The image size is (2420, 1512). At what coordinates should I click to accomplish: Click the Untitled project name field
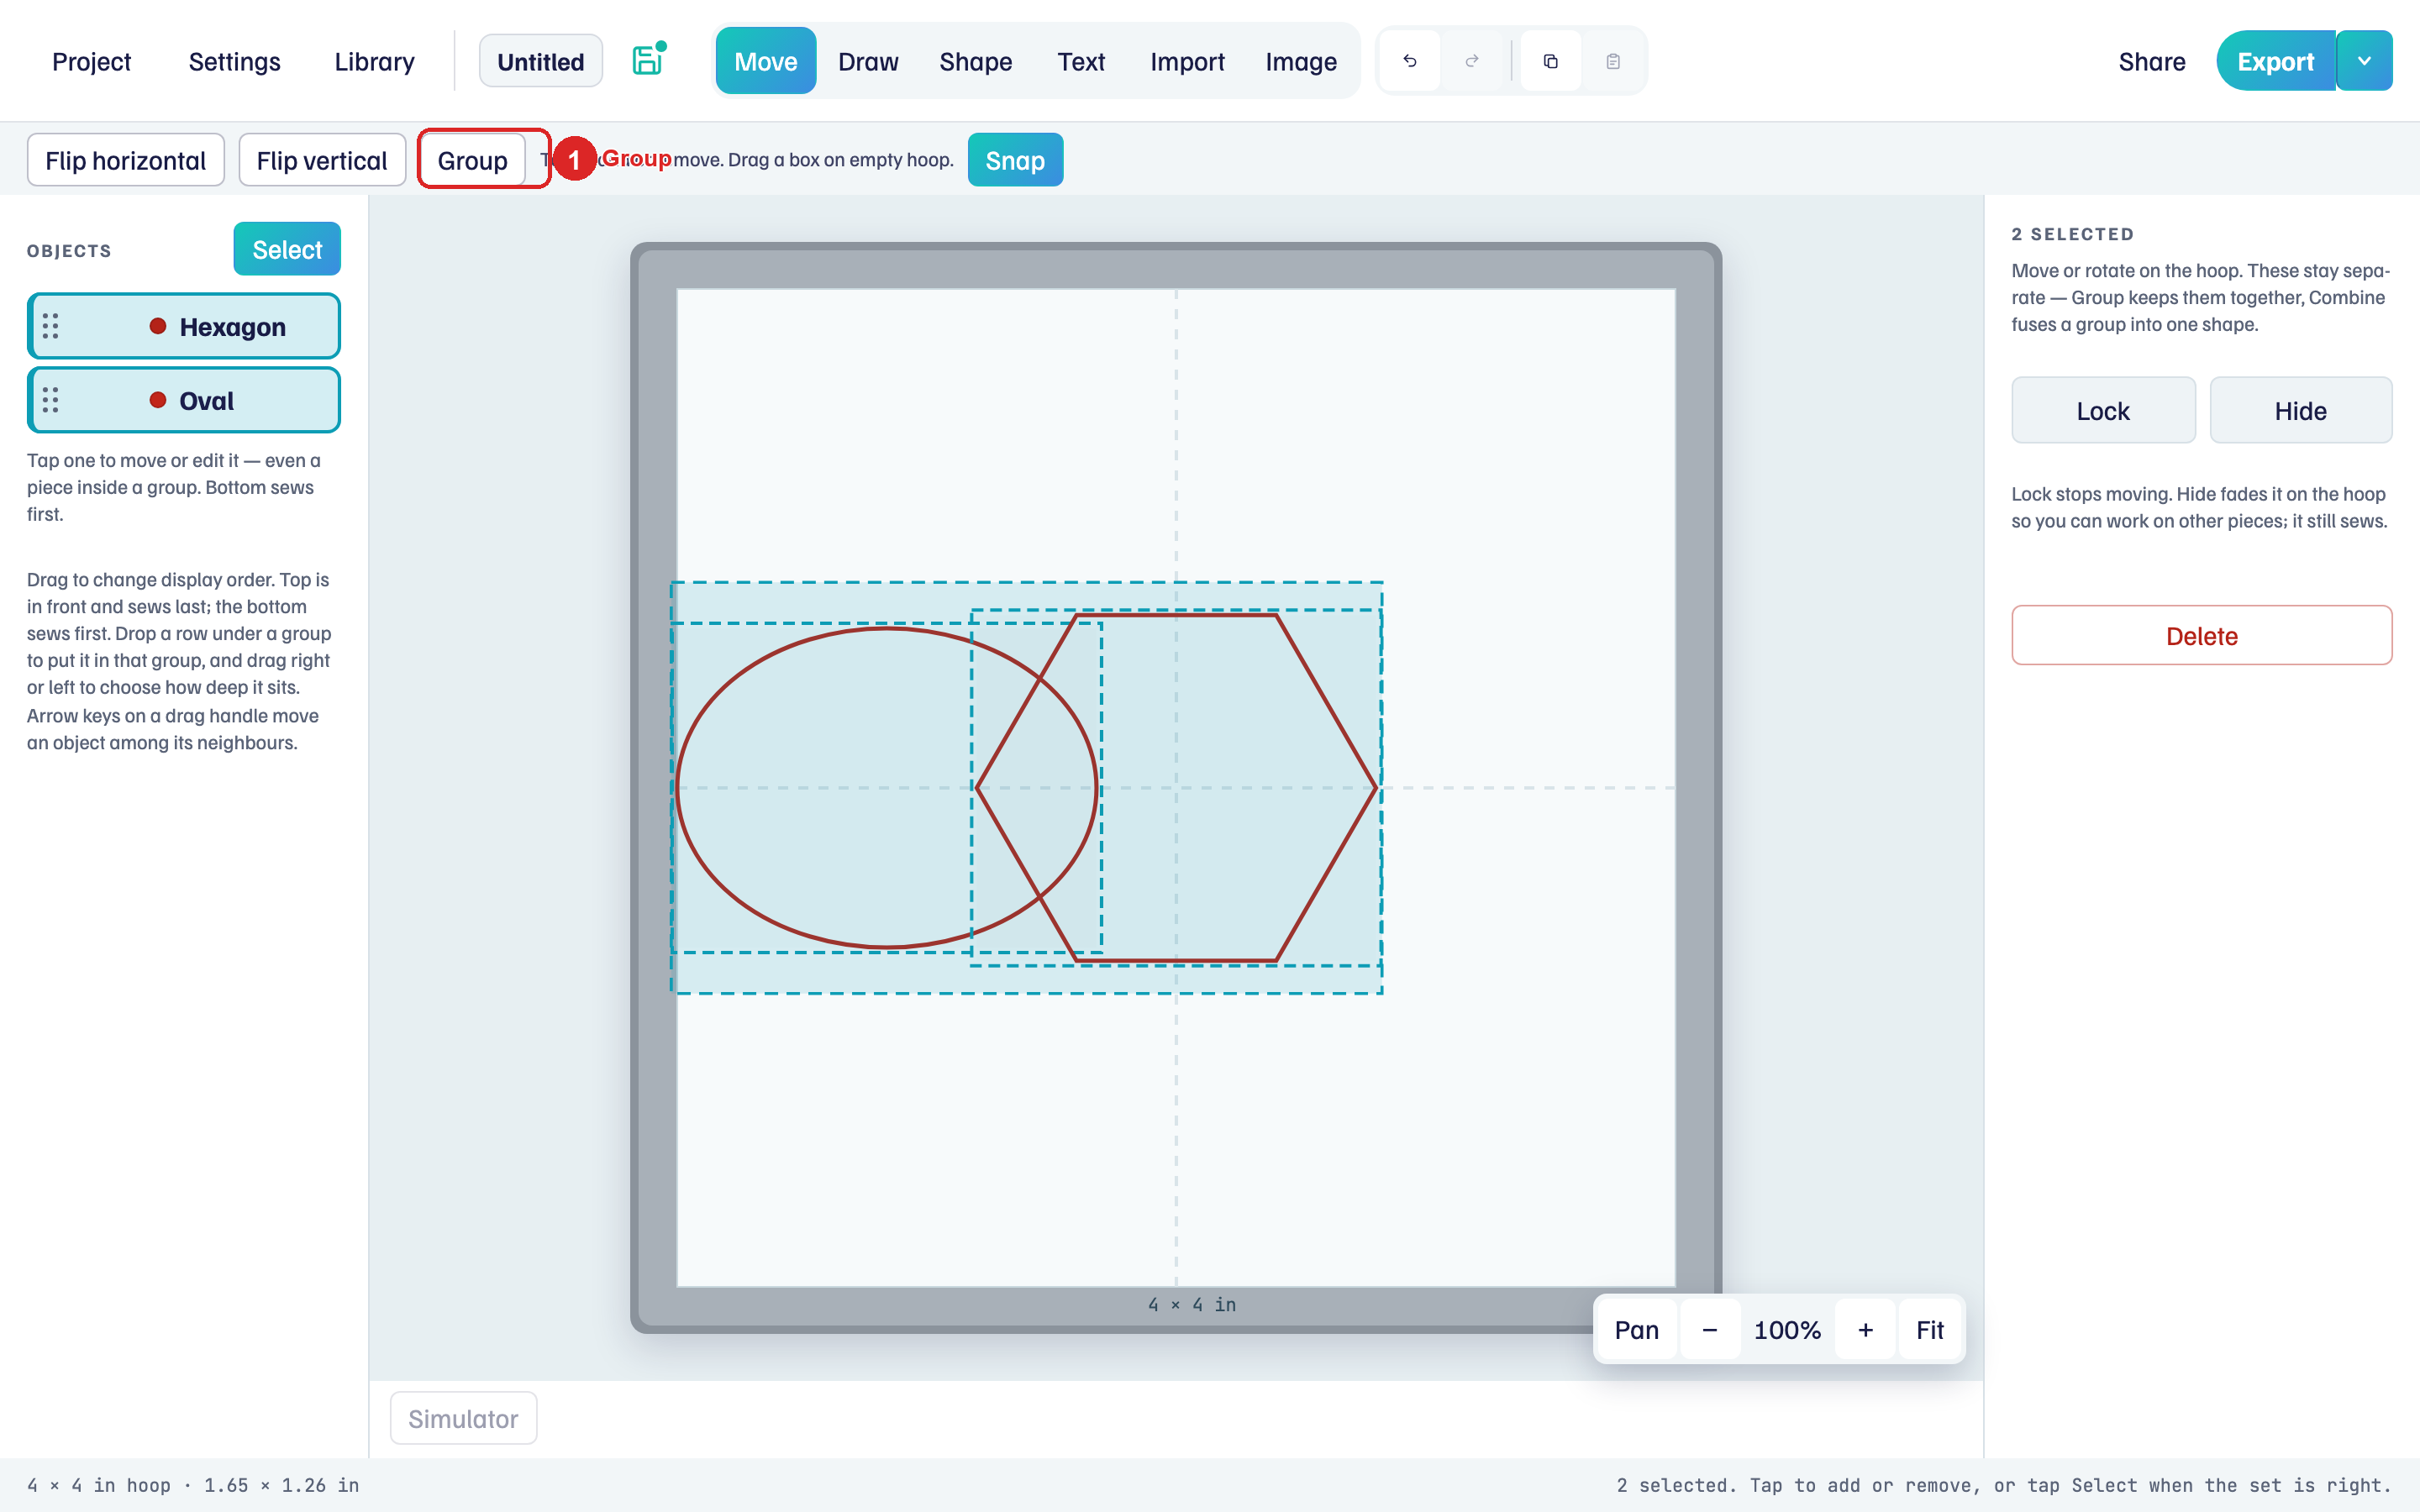click(541, 61)
